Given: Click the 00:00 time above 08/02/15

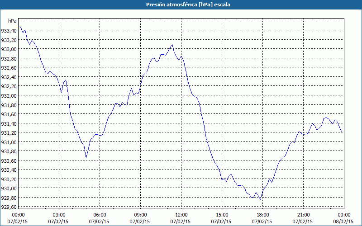Looking at the screenshot, I should (344, 215).
